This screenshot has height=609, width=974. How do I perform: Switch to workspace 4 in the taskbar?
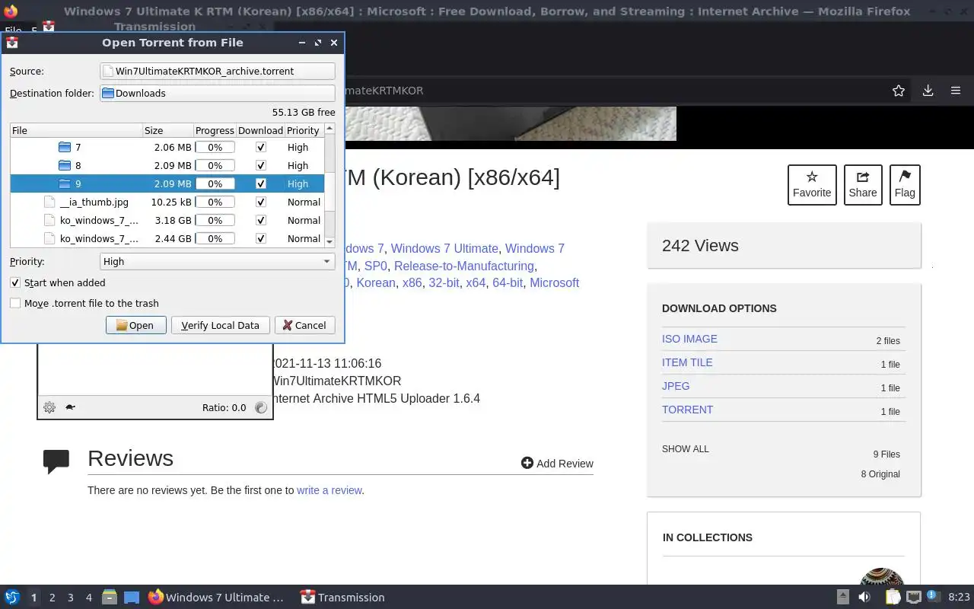pyautogui.click(x=89, y=598)
